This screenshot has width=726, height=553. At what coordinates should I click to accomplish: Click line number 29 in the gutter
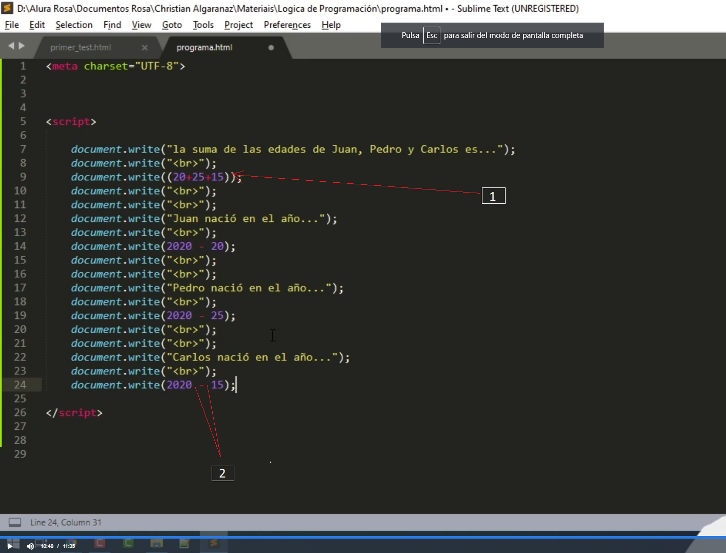click(x=20, y=454)
